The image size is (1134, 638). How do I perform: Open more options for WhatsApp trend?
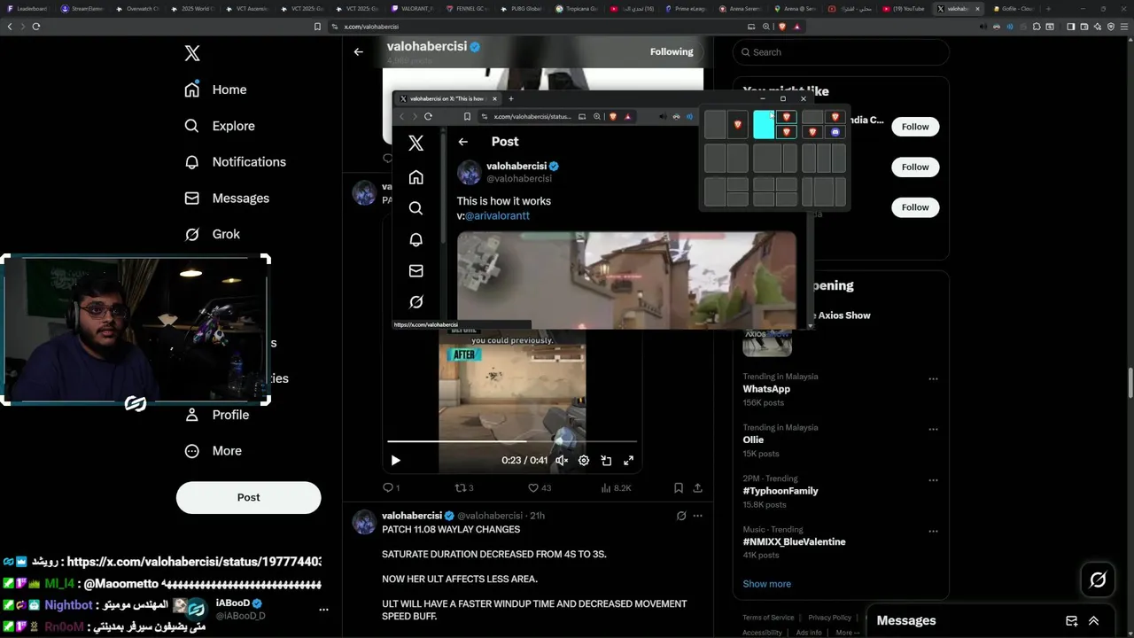[x=933, y=379]
